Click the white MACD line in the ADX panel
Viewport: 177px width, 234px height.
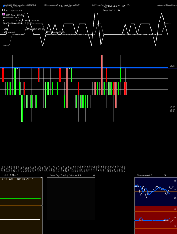pos(20,219)
